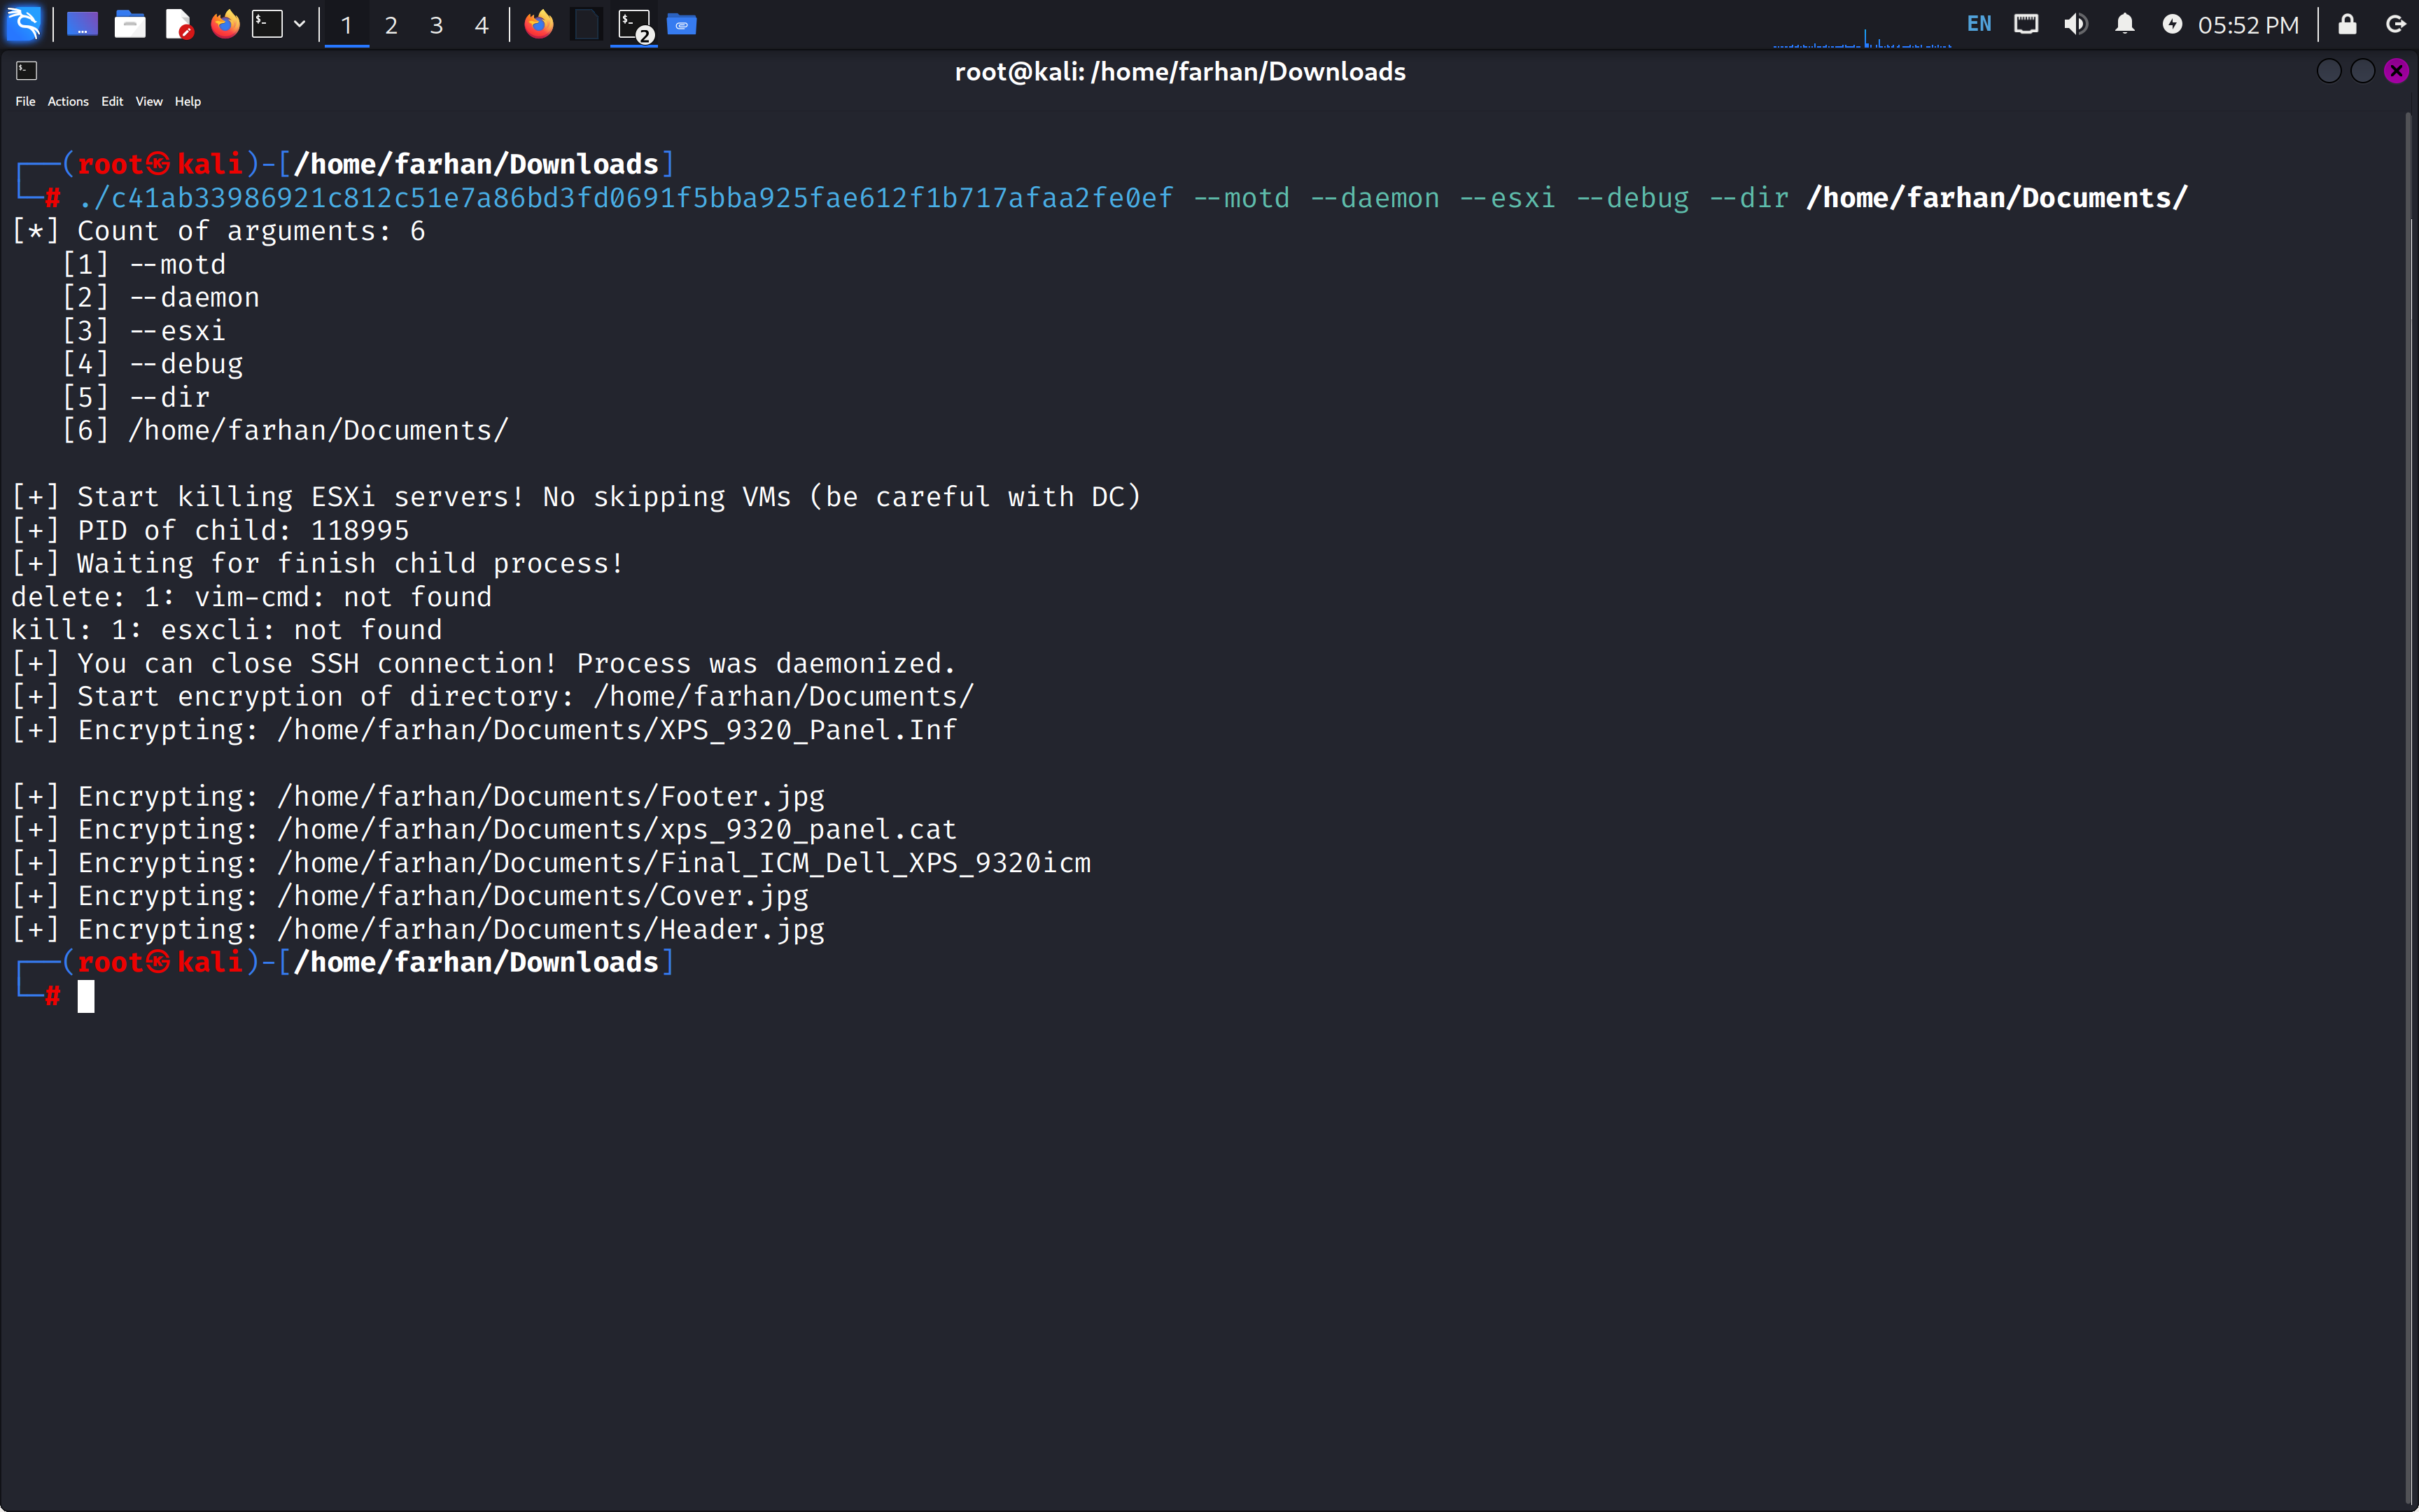
Task: Click the power manager lightning icon
Action: click(2172, 24)
